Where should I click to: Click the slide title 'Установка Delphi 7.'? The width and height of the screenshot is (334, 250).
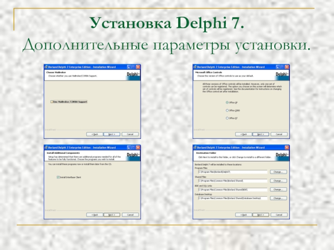(167, 23)
